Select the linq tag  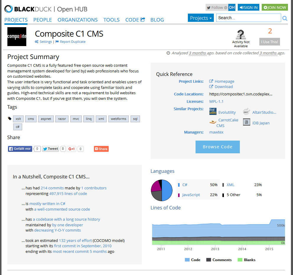coord(89,119)
